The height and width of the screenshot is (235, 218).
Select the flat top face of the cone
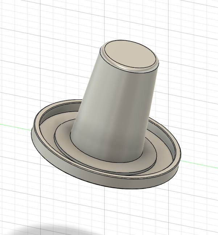point(129,55)
